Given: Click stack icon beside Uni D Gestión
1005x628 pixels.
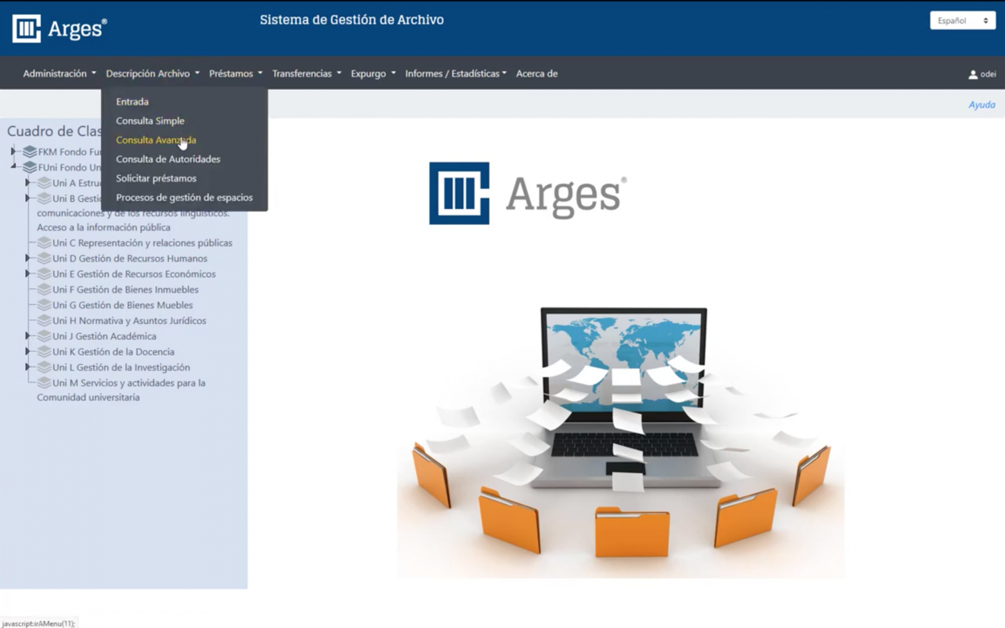Looking at the screenshot, I should (44, 258).
